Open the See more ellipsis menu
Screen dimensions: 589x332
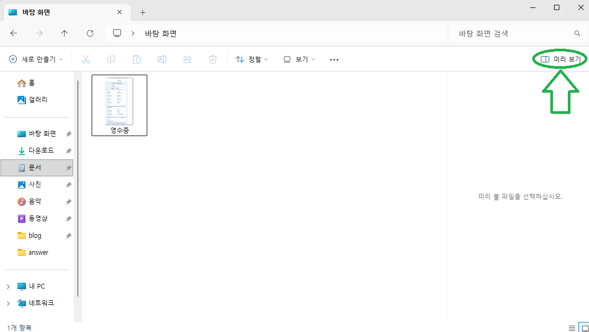coord(334,59)
